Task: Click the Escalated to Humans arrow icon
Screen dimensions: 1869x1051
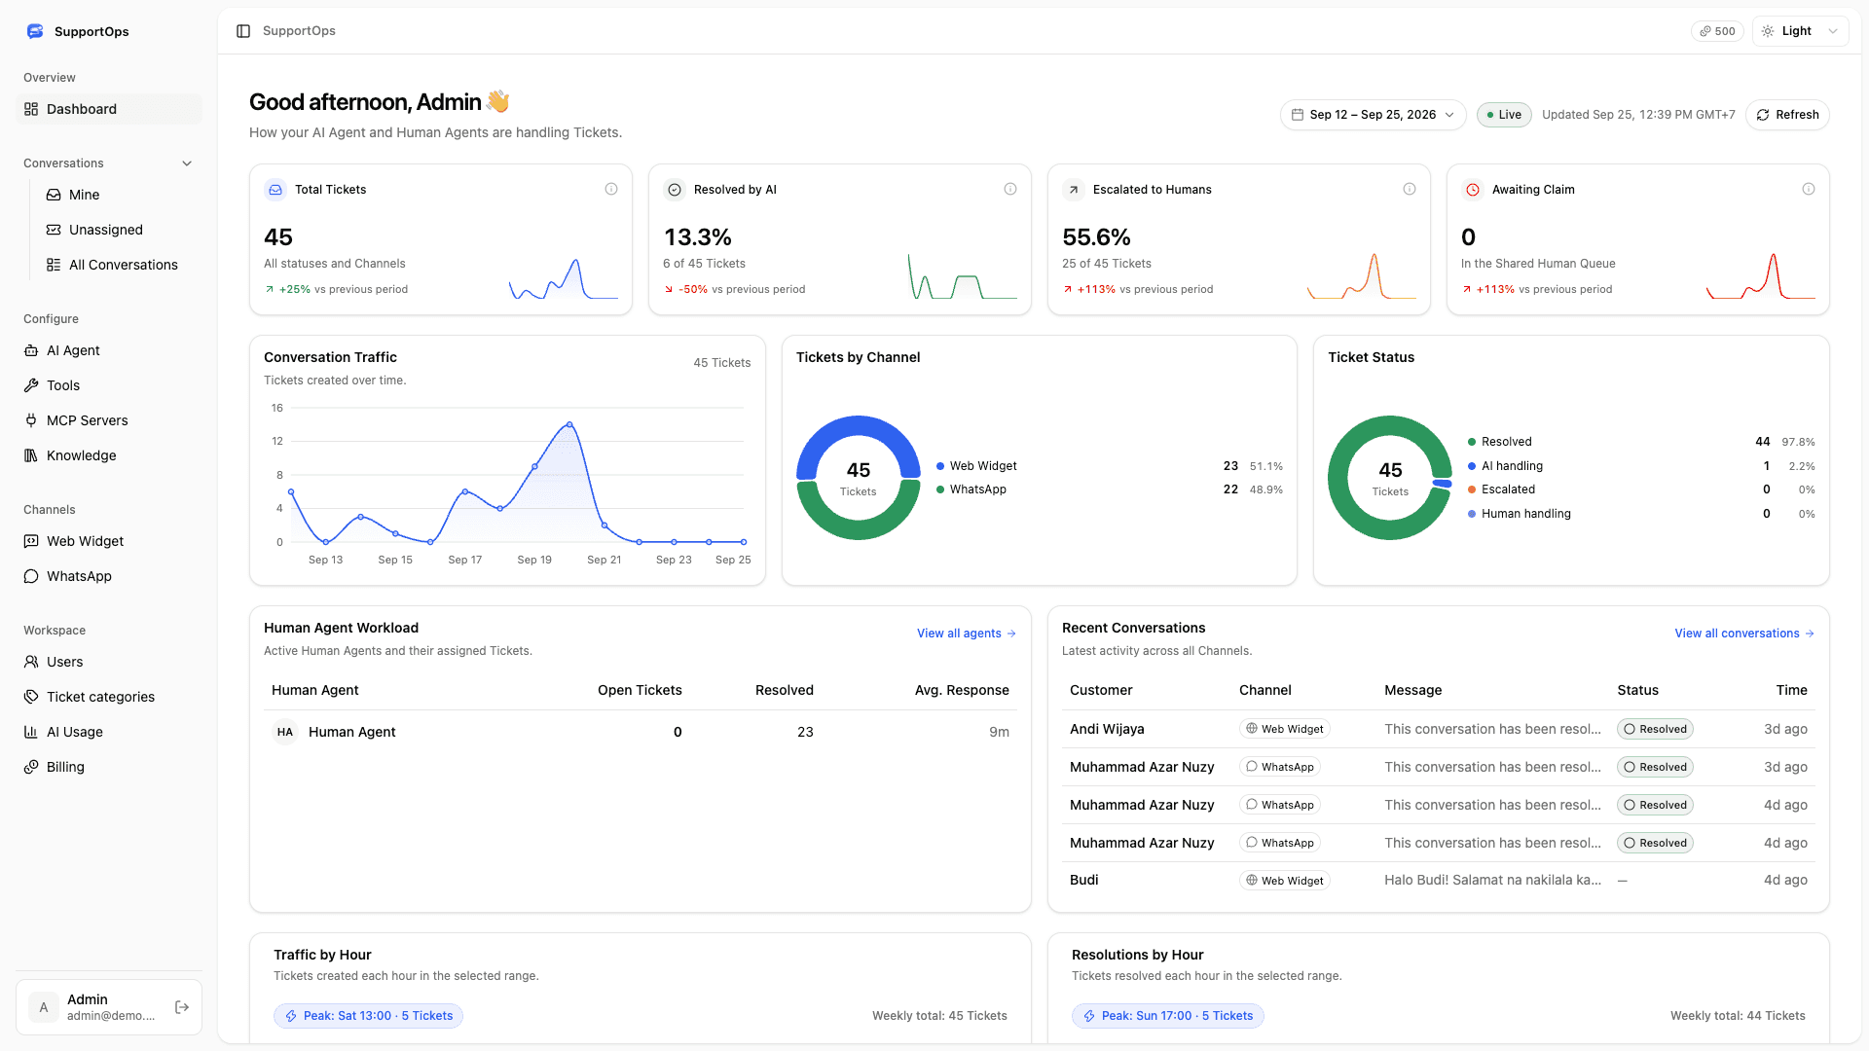Action: (1074, 190)
